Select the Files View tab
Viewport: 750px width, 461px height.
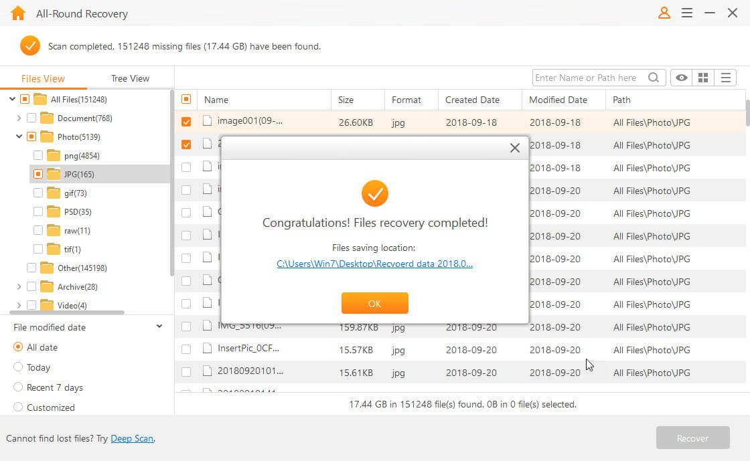pyautogui.click(x=43, y=78)
